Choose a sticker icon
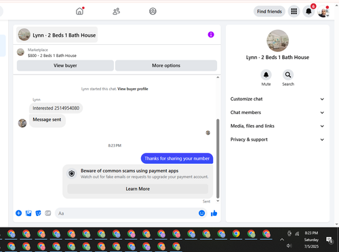This screenshot has height=252, width=339. pos(39,213)
